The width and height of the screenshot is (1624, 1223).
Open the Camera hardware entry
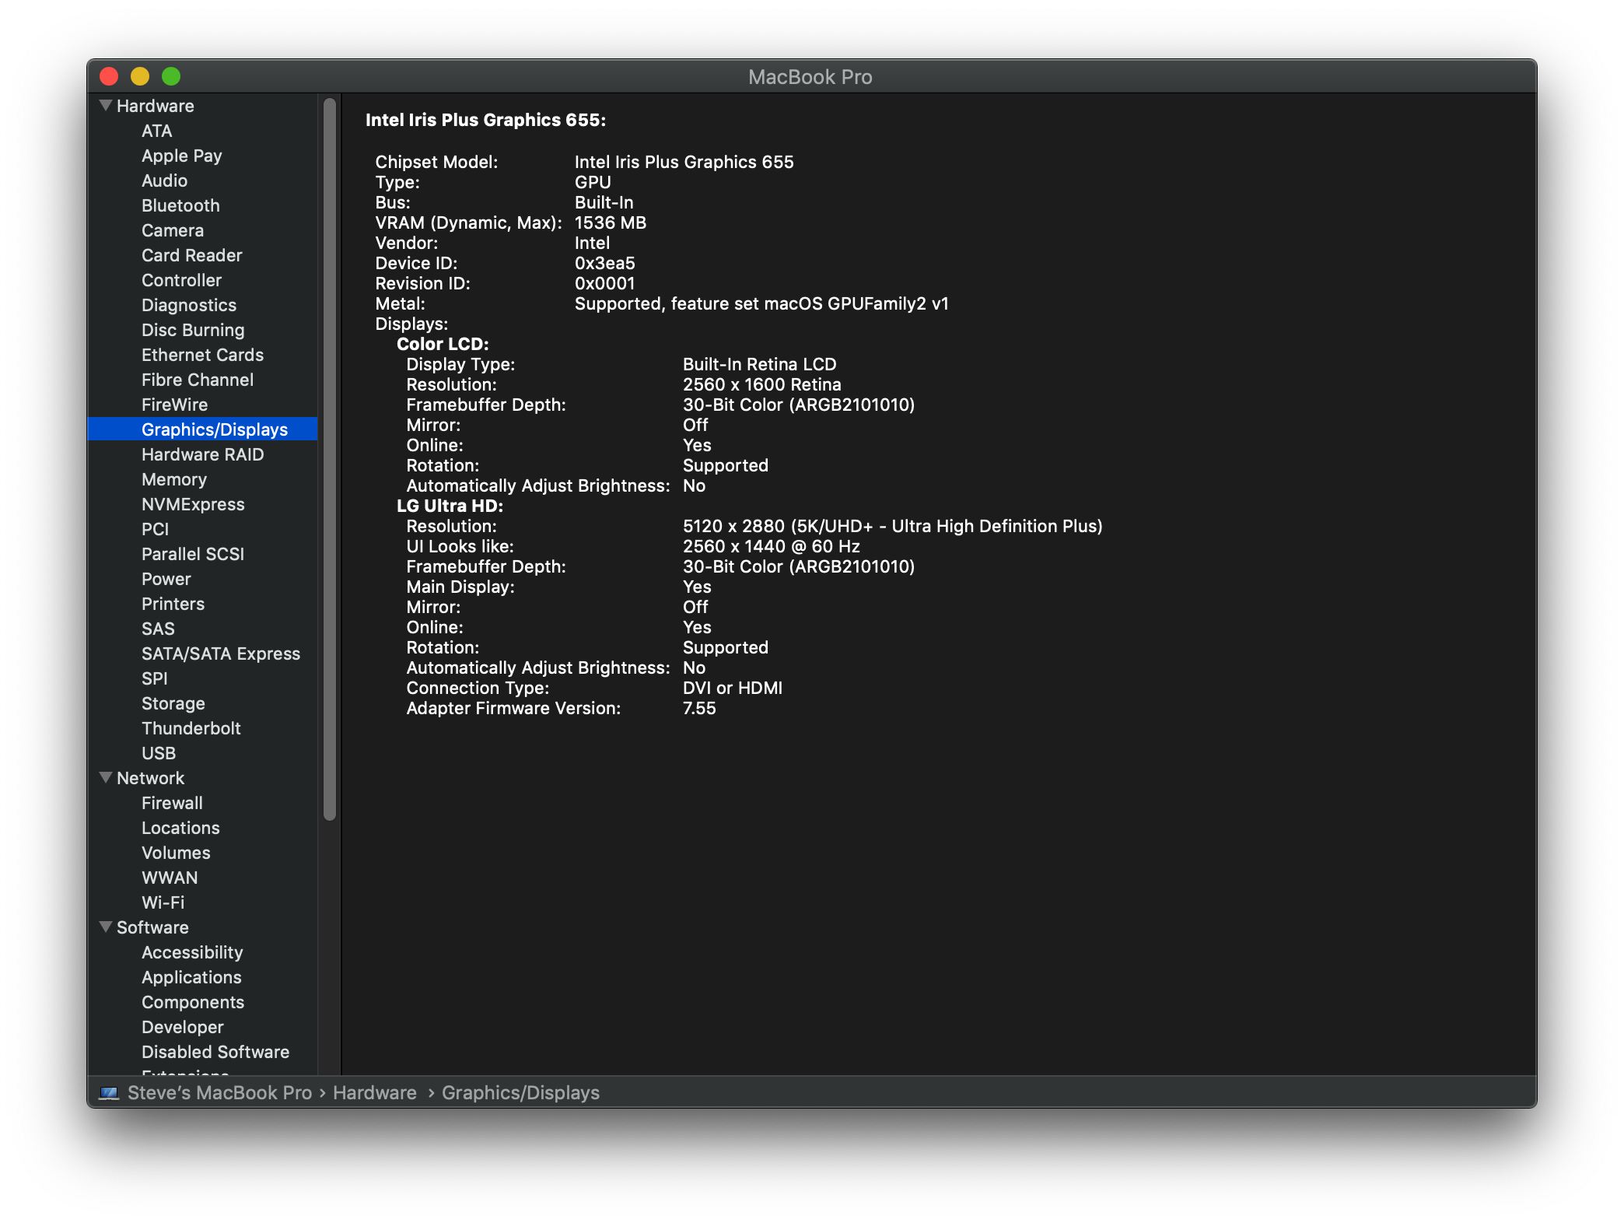coord(173,230)
